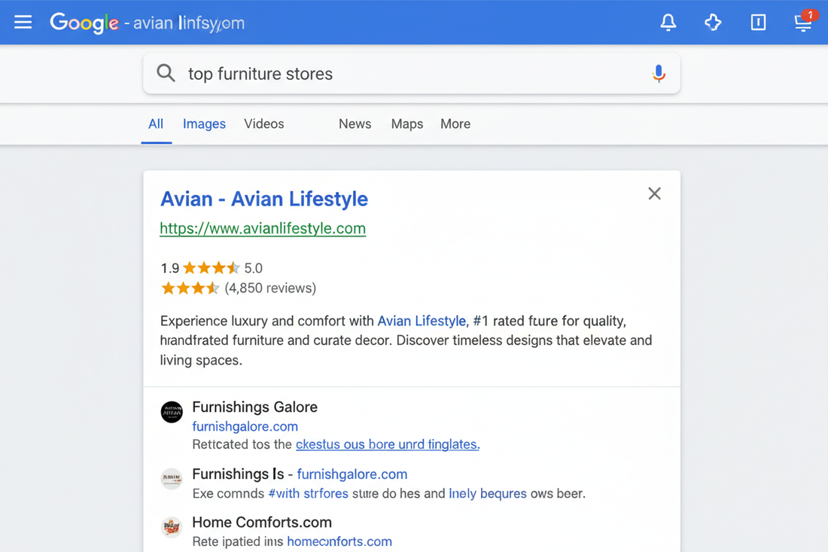Expand the More search options

coord(455,124)
